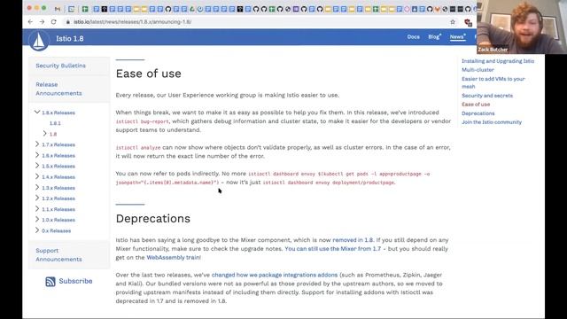The image size is (567, 319).
Task: Follow 'You can still use the Mixer from 1.7' link
Action: [333, 249]
